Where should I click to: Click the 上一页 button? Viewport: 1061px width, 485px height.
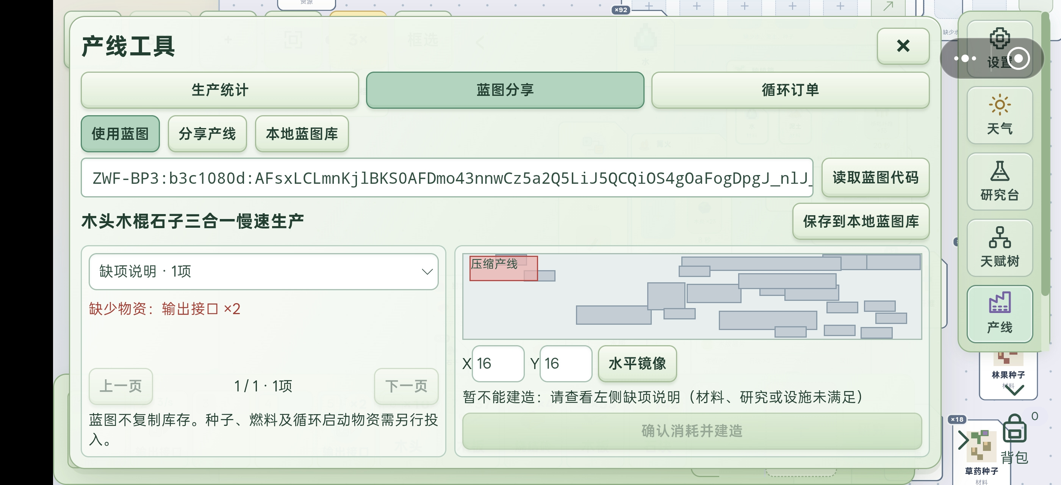click(120, 386)
